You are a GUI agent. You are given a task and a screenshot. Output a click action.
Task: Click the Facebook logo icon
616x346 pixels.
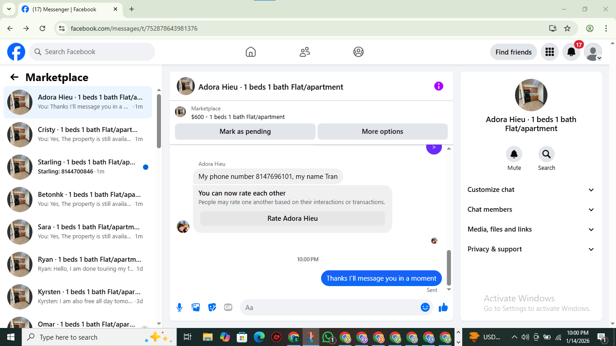tap(16, 52)
